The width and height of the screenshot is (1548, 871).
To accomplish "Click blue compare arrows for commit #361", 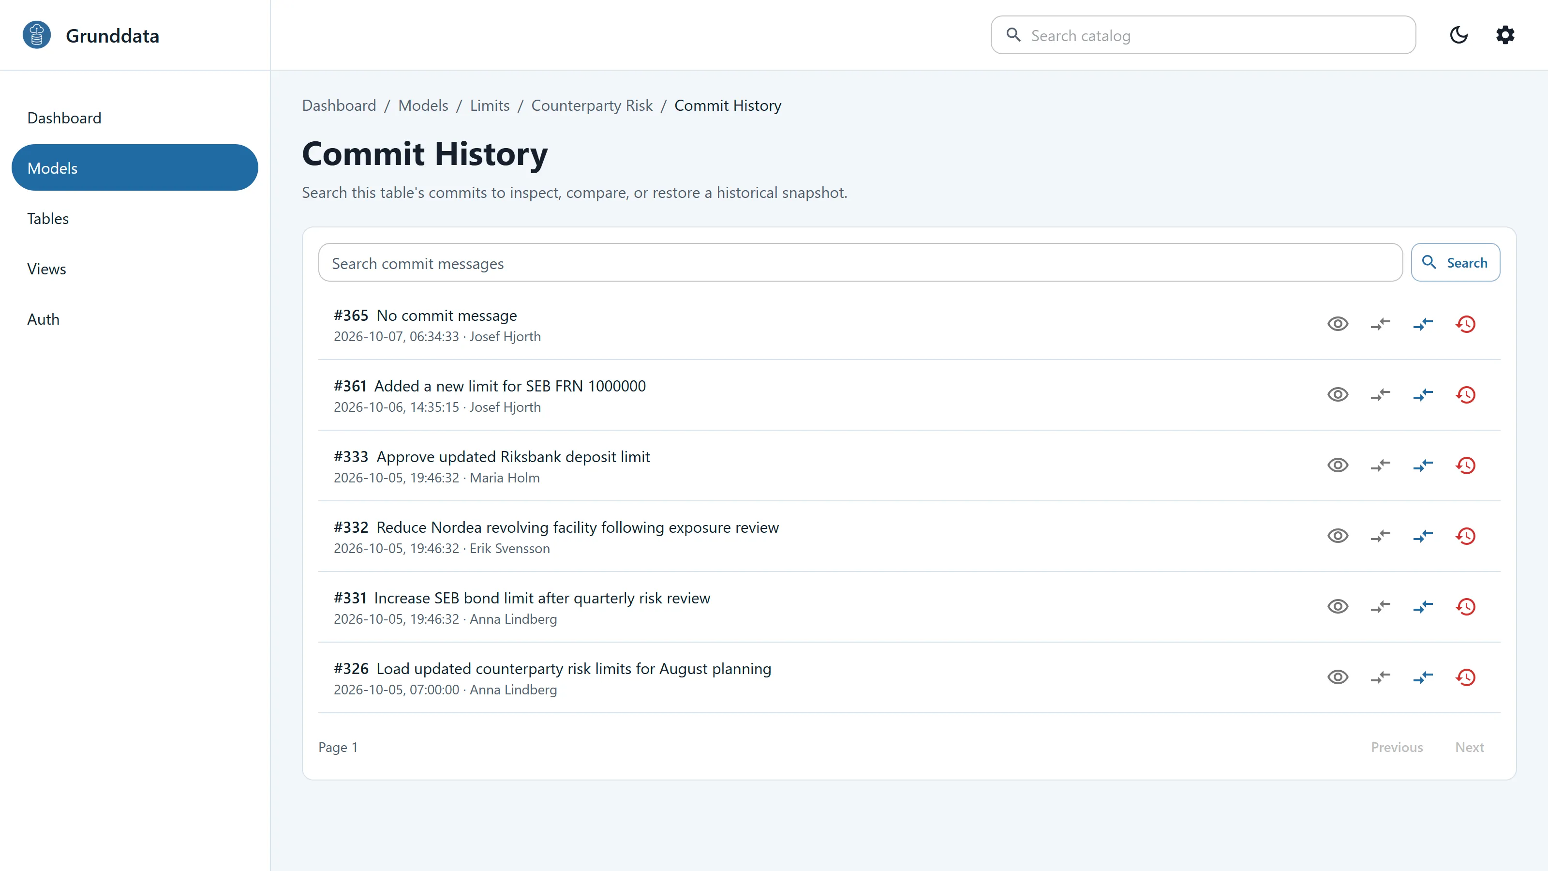I will [x=1423, y=395].
